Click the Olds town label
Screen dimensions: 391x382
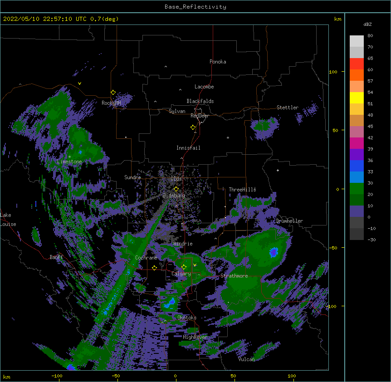176,179
